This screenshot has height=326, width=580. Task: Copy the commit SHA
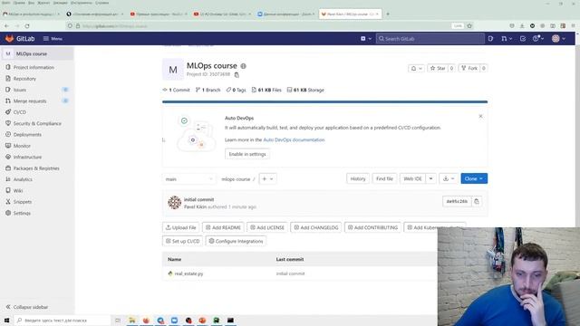click(x=477, y=201)
